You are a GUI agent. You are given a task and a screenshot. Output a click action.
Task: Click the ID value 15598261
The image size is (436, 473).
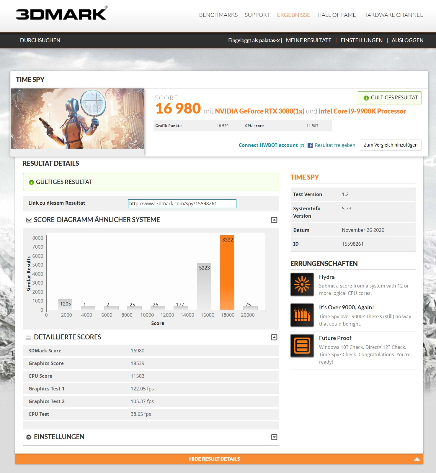tap(352, 244)
